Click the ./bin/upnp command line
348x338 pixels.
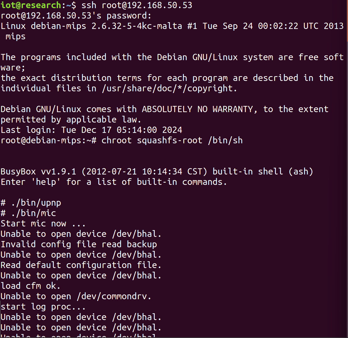tap(31, 203)
